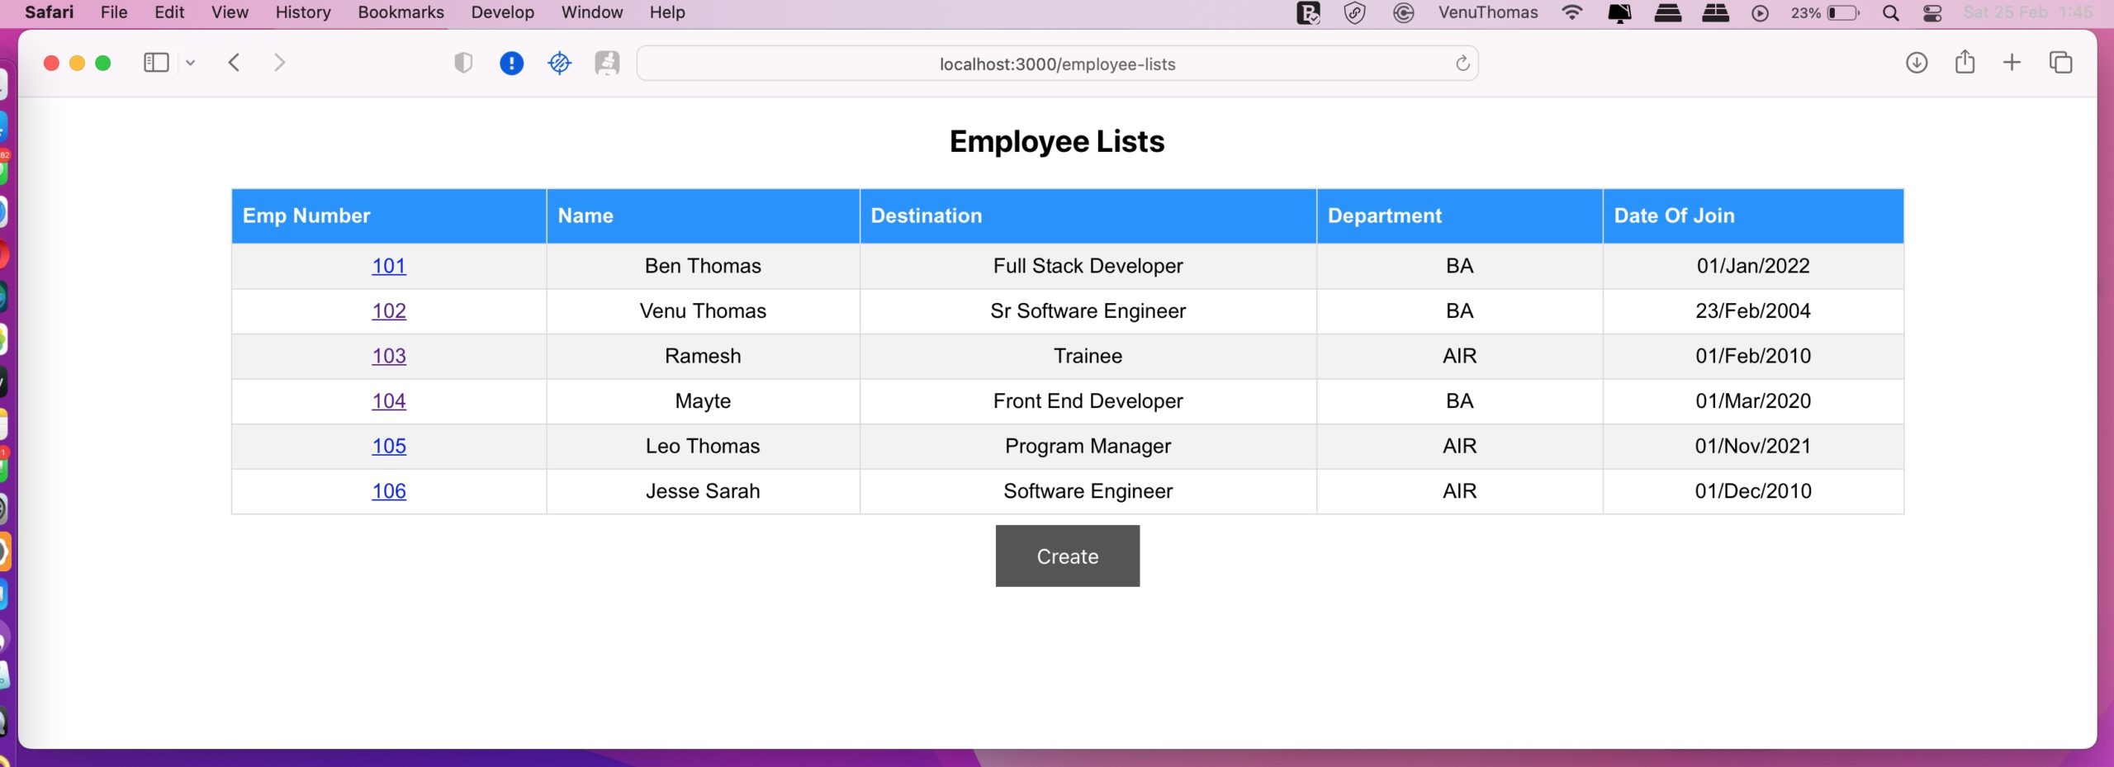This screenshot has height=767, width=2114.
Task: Click the Now Playing menu bar icon
Action: click(x=1760, y=12)
